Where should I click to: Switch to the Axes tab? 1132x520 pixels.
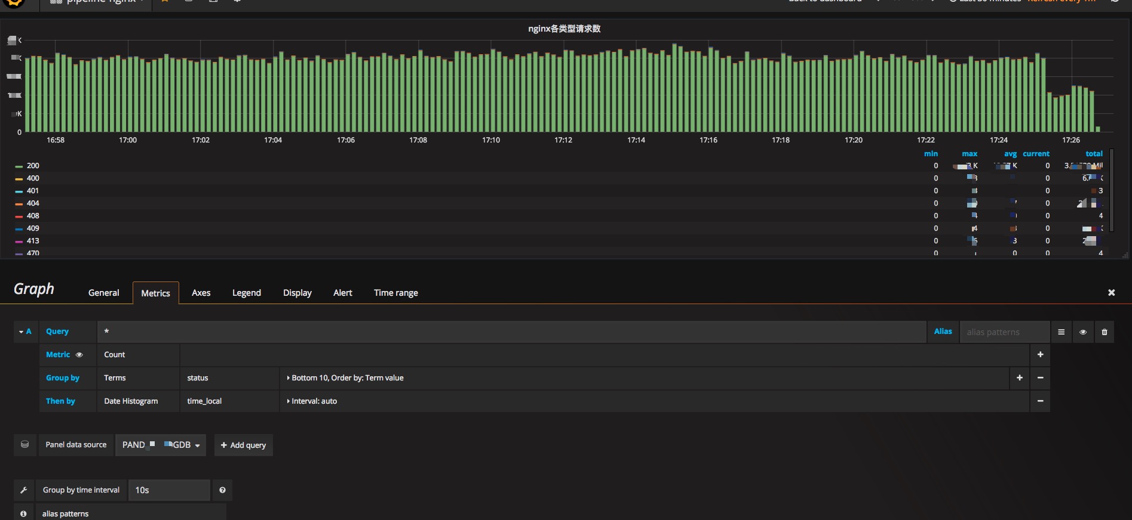click(x=201, y=293)
